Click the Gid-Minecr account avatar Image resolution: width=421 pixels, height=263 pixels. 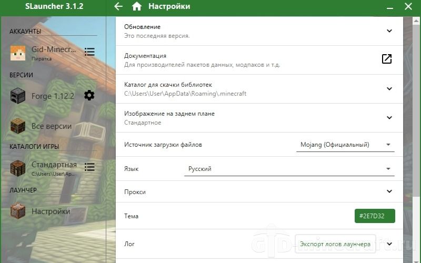[18, 53]
